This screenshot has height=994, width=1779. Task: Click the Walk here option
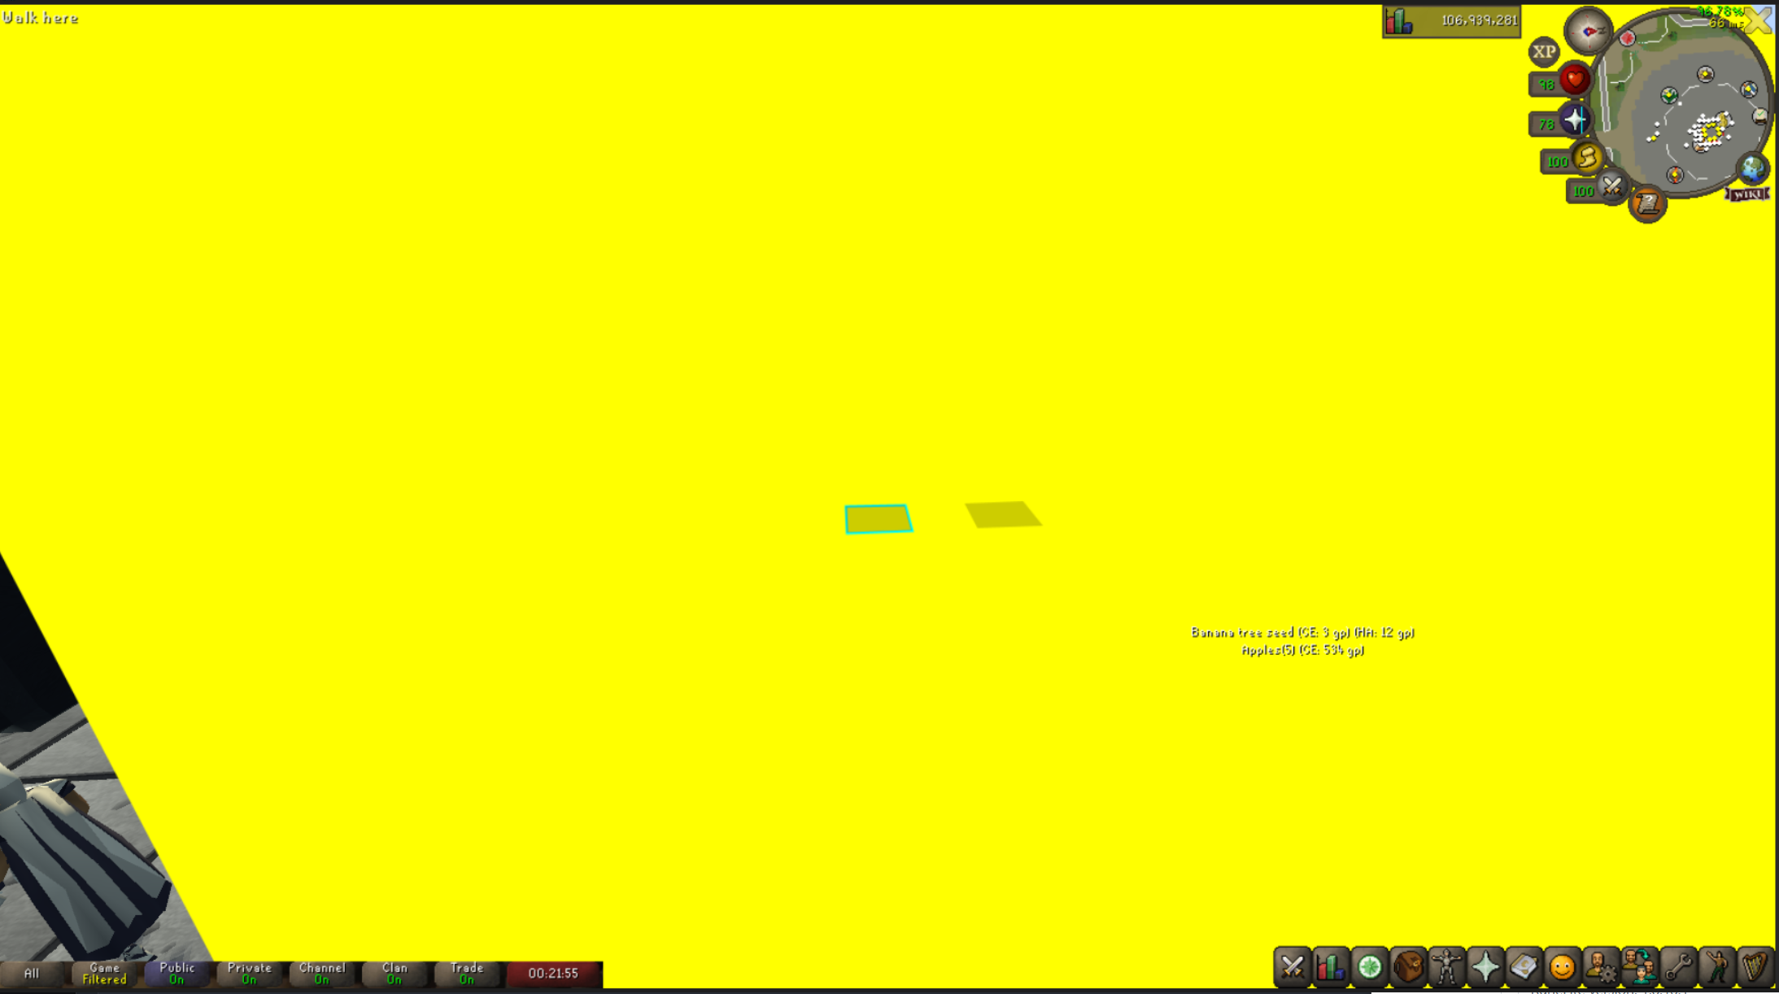pyautogui.click(x=38, y=17)
